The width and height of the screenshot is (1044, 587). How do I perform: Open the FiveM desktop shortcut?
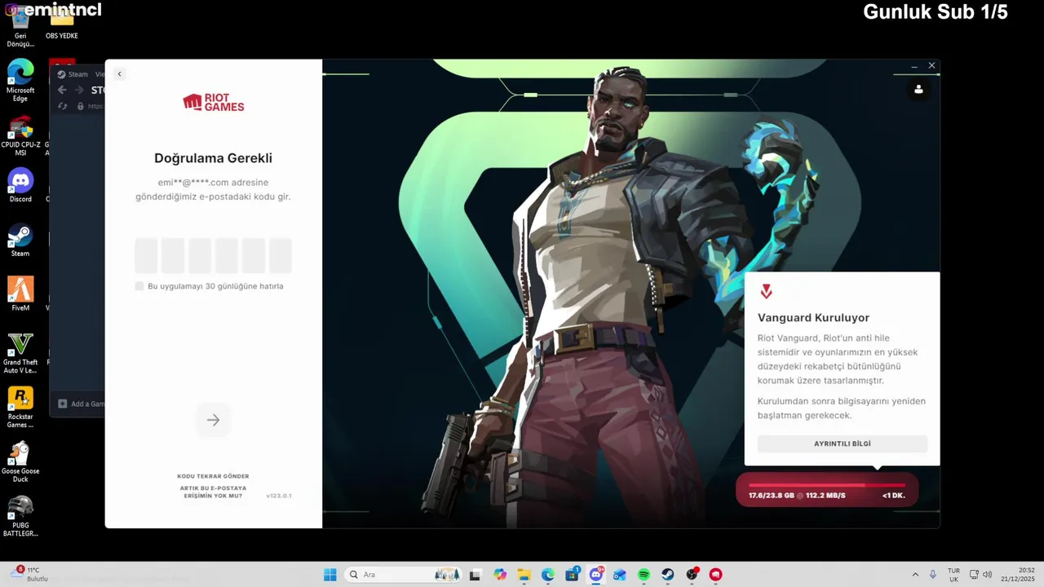click(x=20, y=293)
